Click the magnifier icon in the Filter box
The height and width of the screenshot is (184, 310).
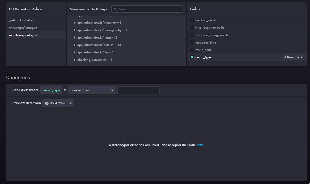[115, 9]
